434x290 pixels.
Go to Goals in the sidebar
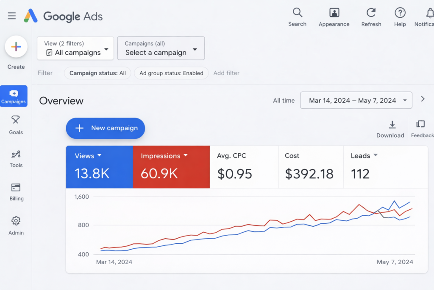click(16, 125)
